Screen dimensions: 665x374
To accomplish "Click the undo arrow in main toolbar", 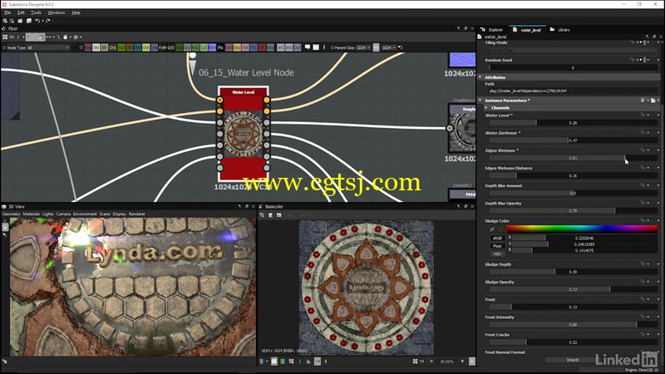I will 37,20.
